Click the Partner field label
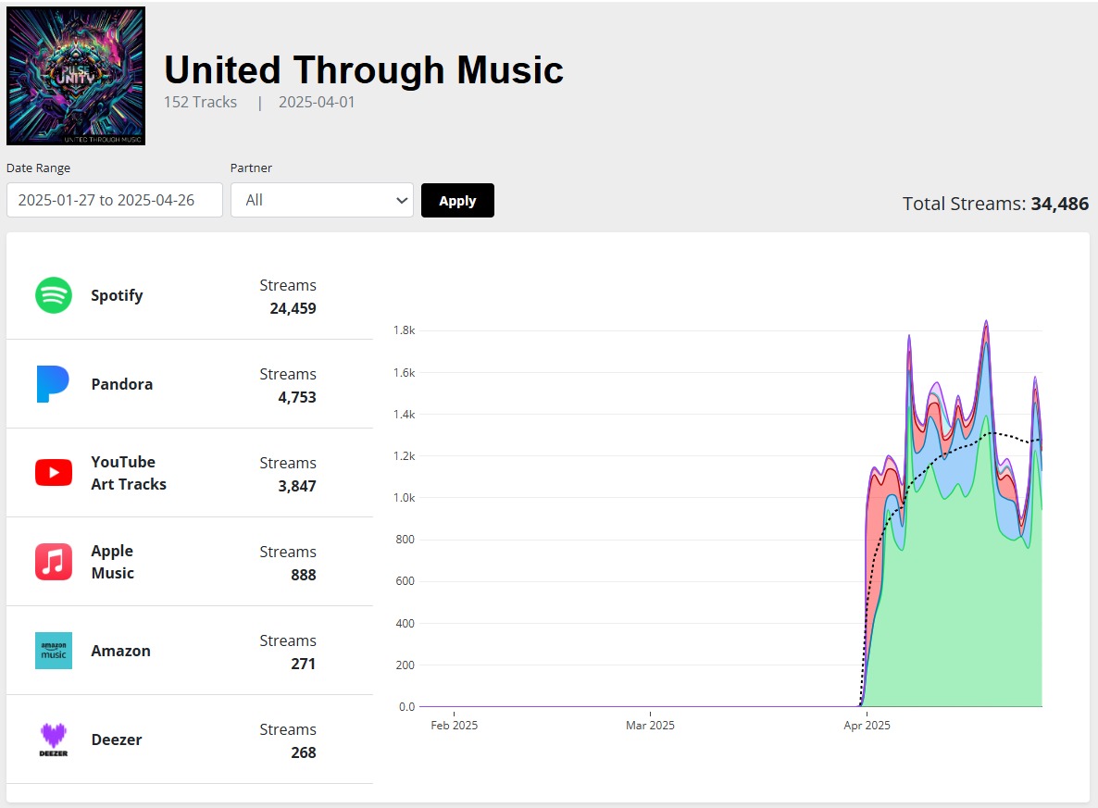Screen dimensions: 1098x808 click(252, 168)
